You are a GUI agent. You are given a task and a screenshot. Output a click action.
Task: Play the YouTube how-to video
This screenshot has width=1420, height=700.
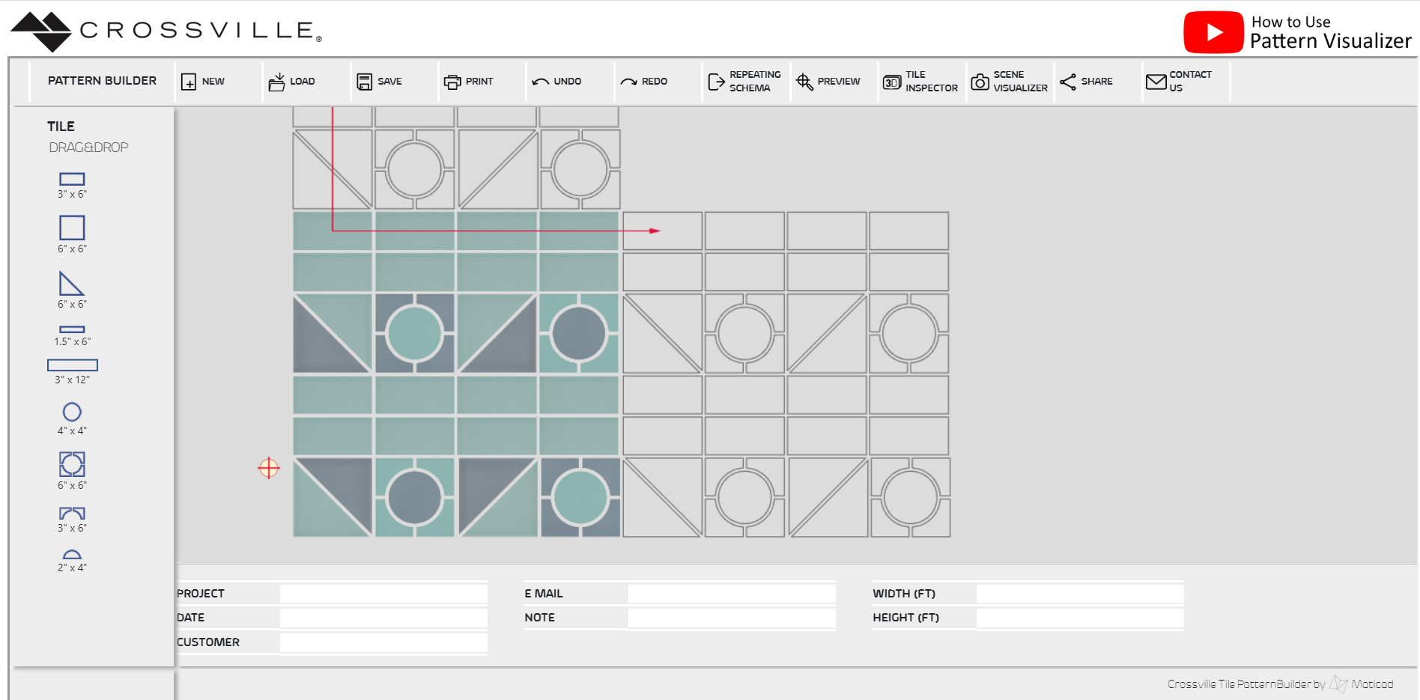click(x=1213, y=32)
